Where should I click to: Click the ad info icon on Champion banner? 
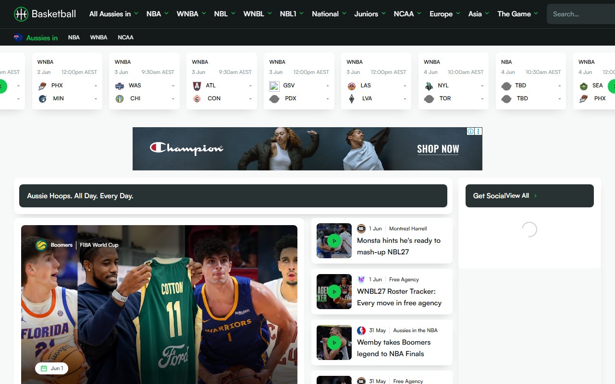[471, 132]
